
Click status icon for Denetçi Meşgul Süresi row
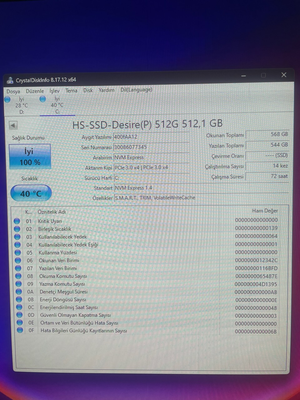tap(19, 292)
